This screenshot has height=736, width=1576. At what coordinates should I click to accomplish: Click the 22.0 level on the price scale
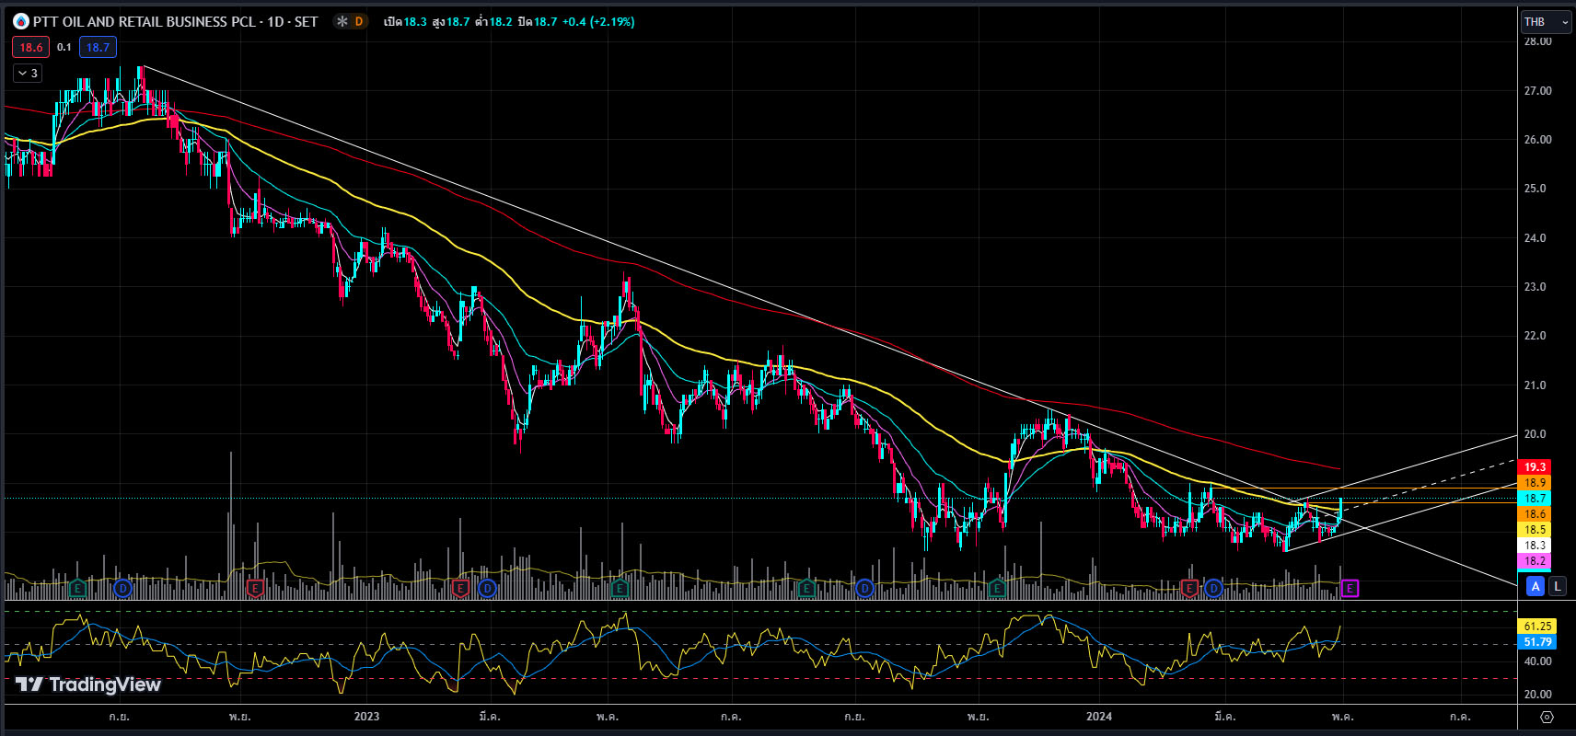tap(1535, 336)
